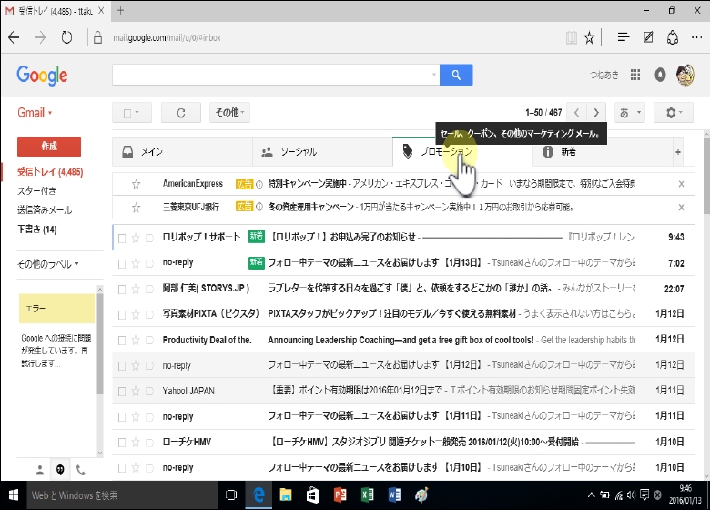Open the Gmail product dropdown
The height and width of the screenshot is (510, 710).
coord(35,113)
